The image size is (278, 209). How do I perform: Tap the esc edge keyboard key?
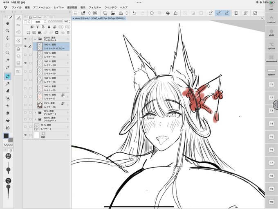(271, 7)
